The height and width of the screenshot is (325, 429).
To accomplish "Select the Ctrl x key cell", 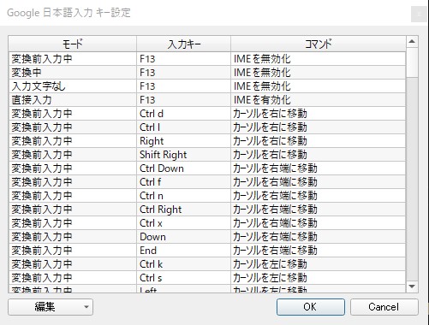I will [x=183, y=223].
